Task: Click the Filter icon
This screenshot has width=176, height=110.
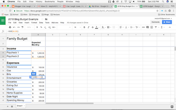Action: click(x=156, y=27)
